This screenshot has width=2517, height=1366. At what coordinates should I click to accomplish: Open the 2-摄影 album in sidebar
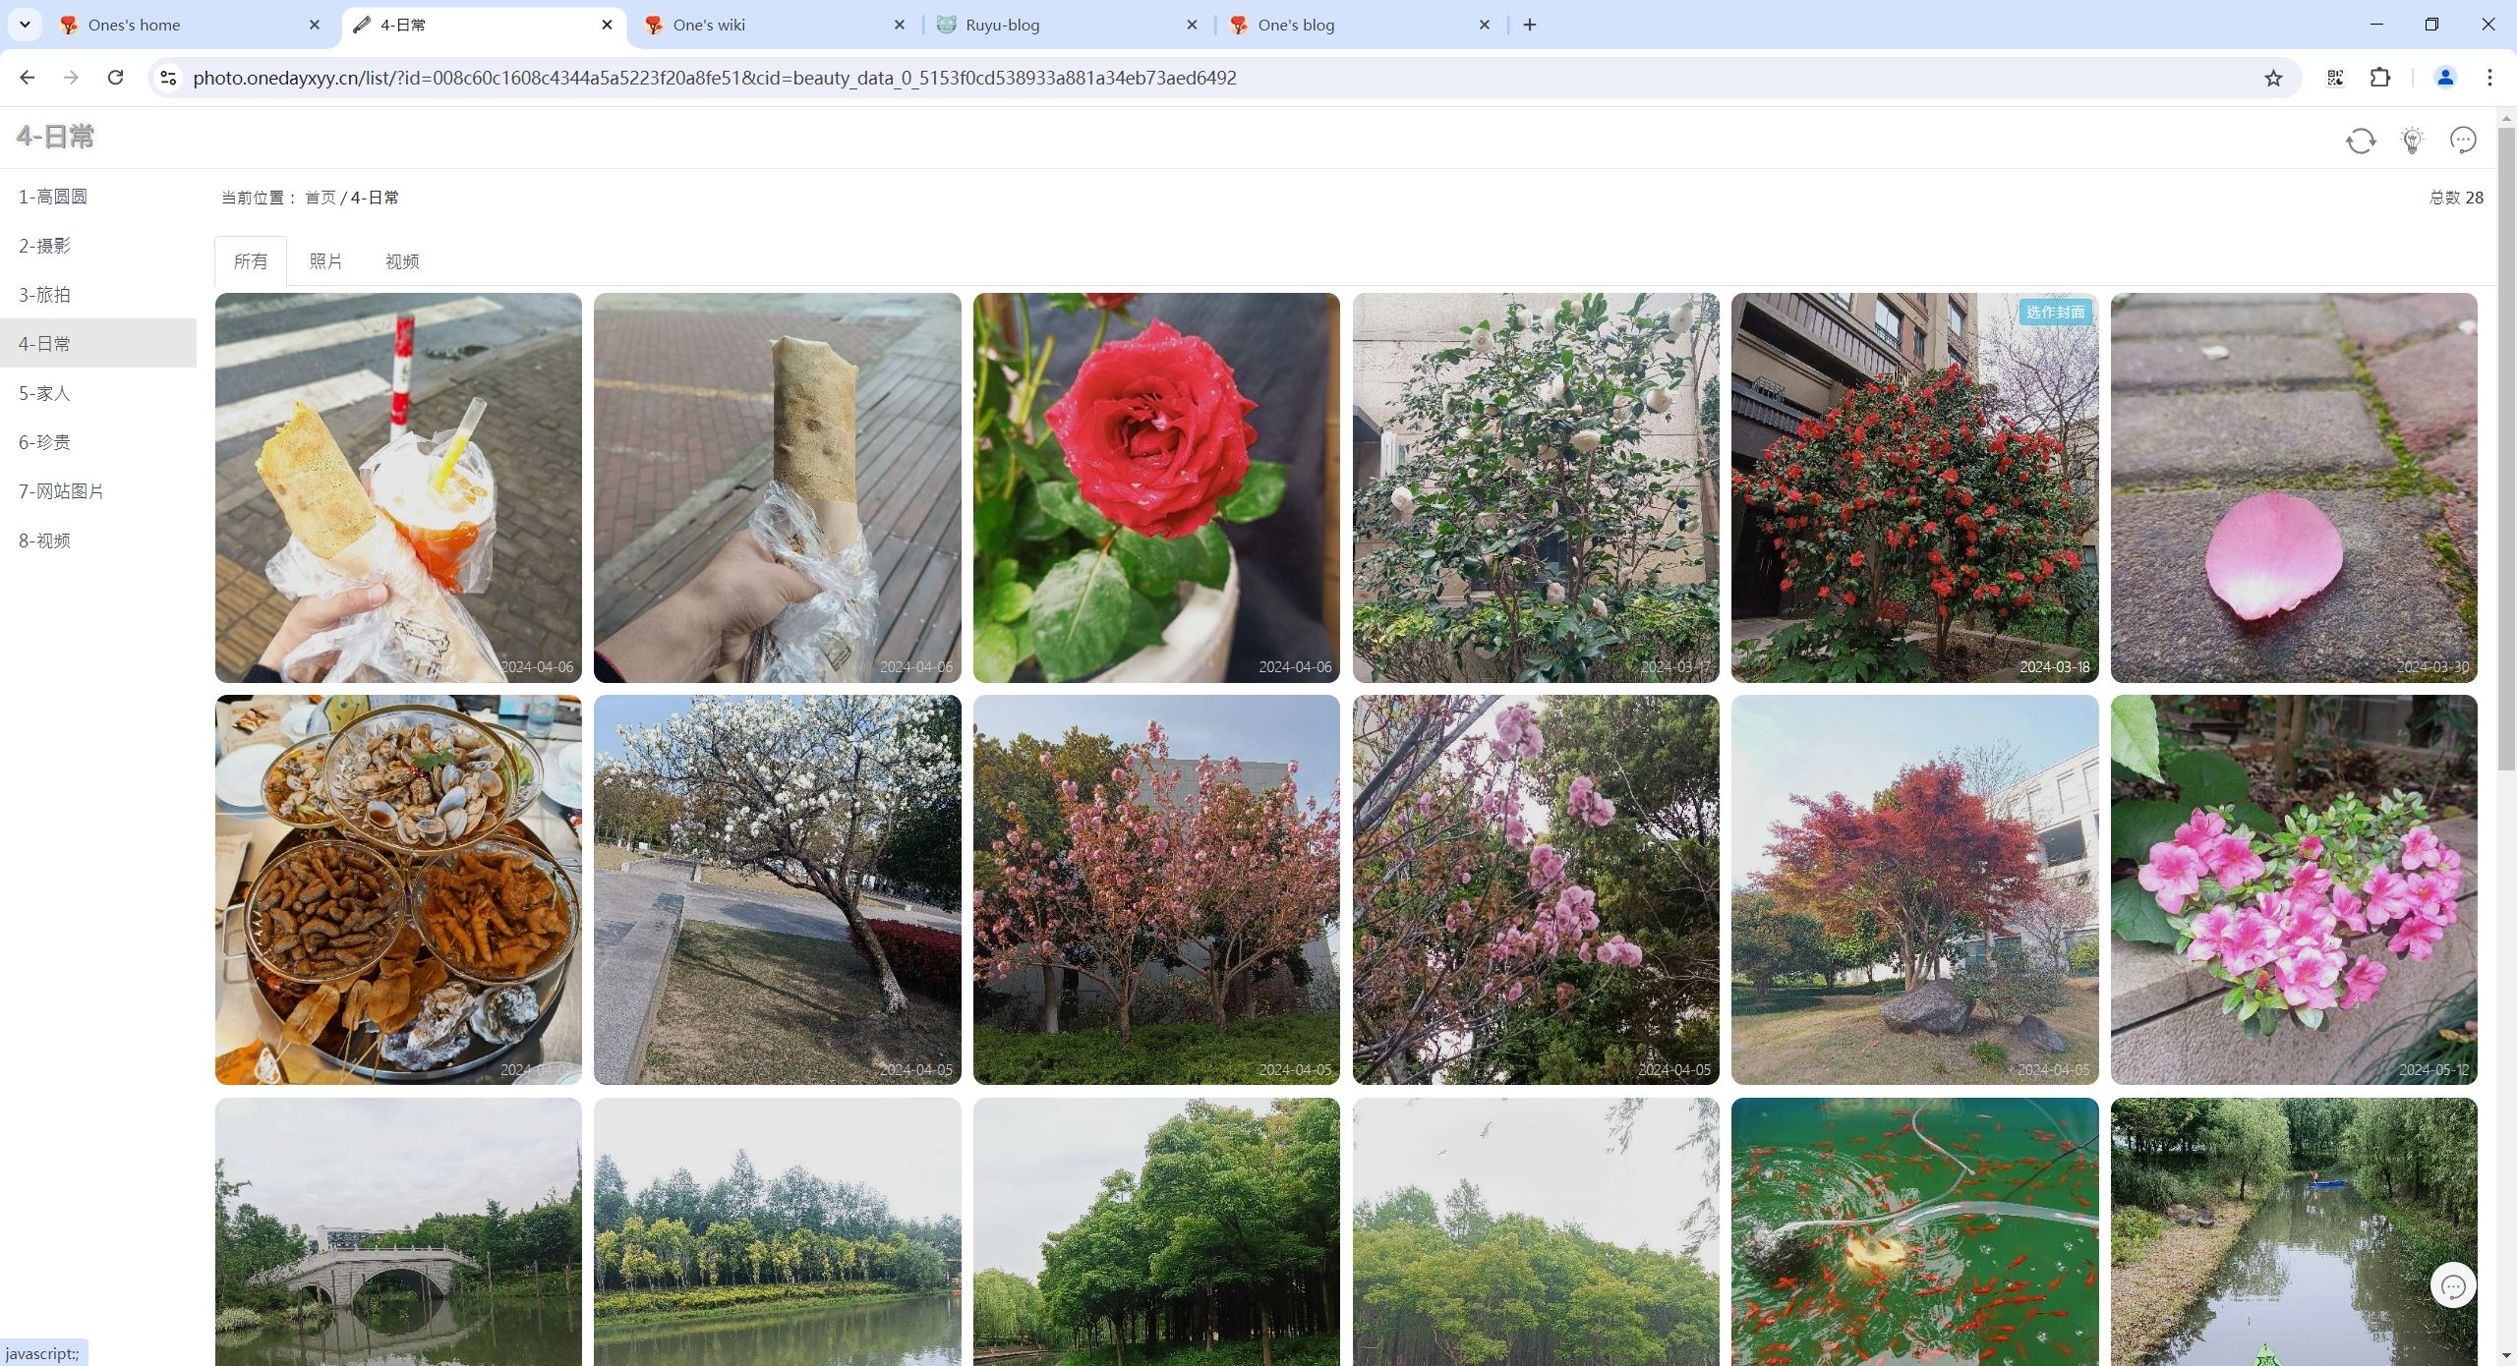pyautogui.click(x=98, y=246)
